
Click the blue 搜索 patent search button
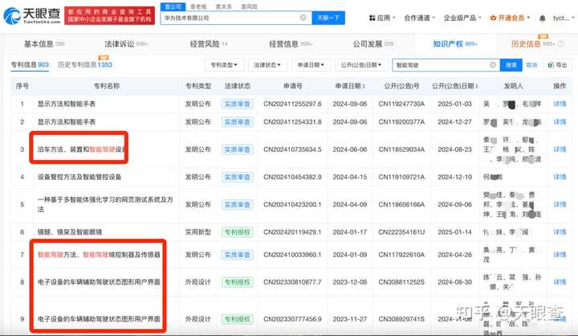point(511,65)
